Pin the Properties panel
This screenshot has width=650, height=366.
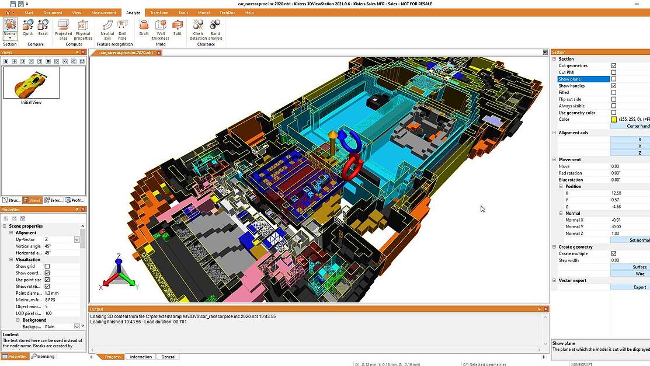77,210
